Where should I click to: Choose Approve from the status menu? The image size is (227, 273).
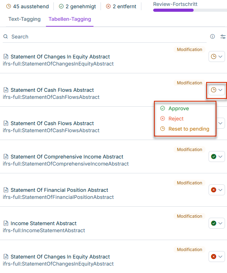(175, 109)
